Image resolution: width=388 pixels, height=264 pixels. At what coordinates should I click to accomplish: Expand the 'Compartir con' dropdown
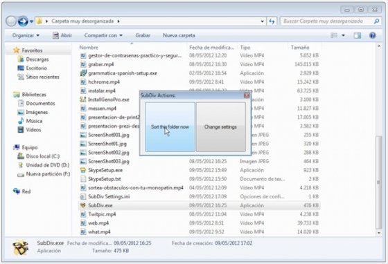click(103, 35)
